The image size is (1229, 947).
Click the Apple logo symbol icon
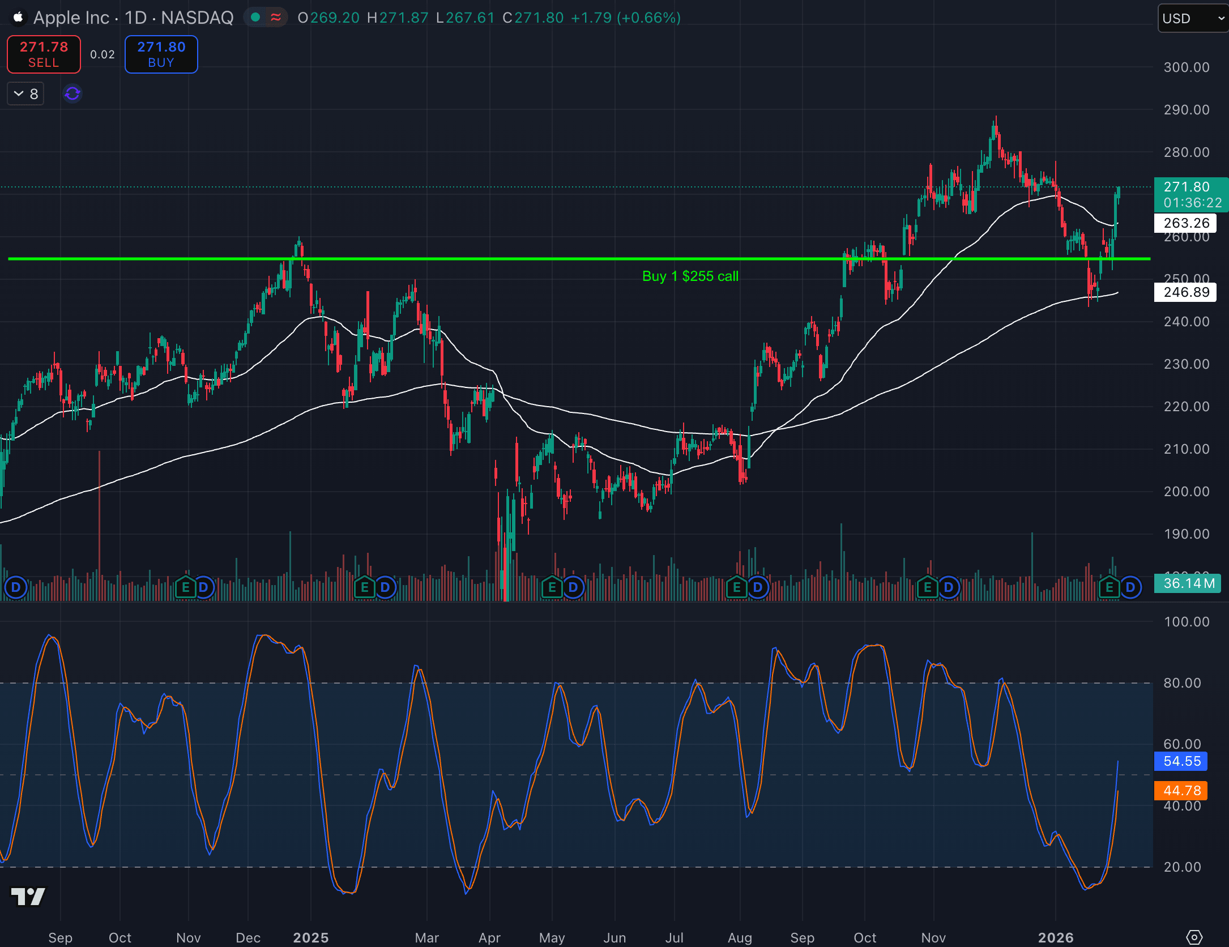click(18, 18)
